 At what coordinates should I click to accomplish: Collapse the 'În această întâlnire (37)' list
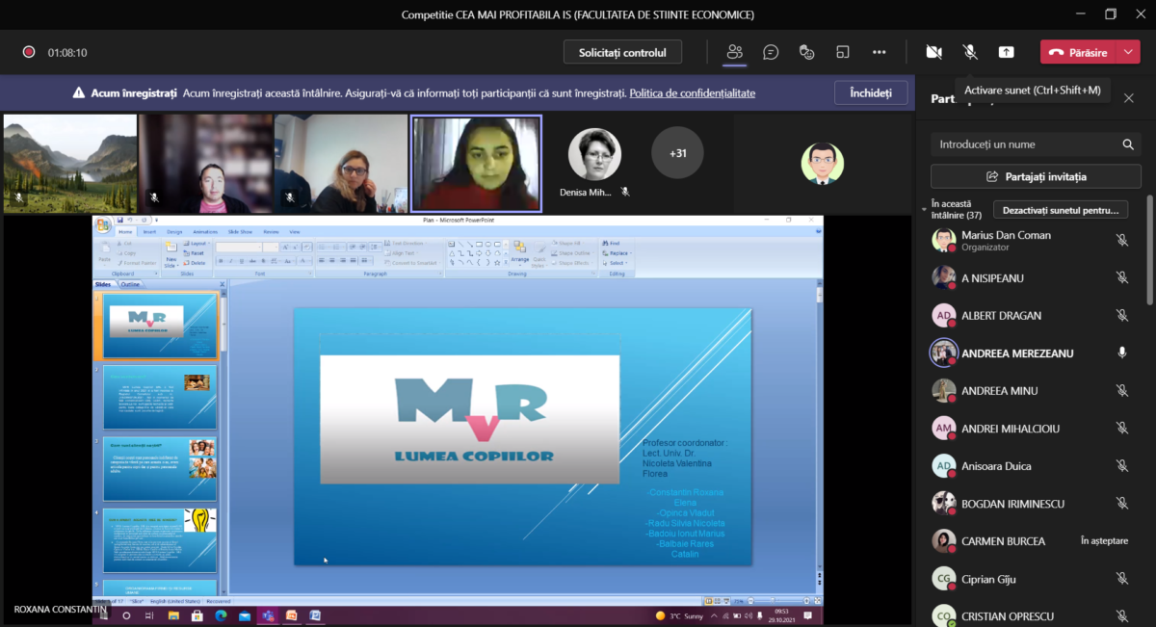click(924, 205)
